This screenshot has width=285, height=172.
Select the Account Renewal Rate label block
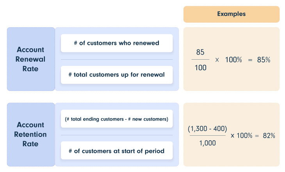click(x=31, y=59)
